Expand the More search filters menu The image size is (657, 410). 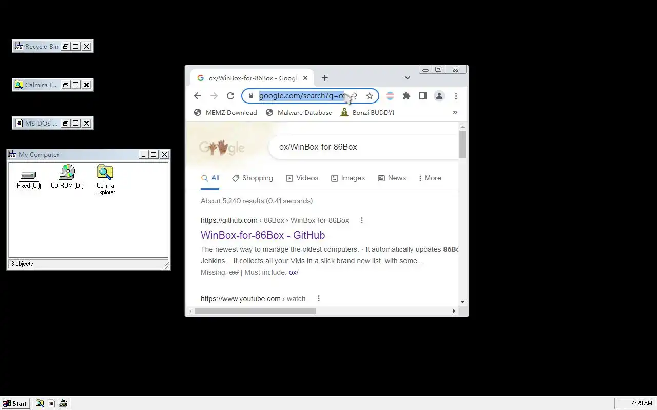[x=430, y=178]
